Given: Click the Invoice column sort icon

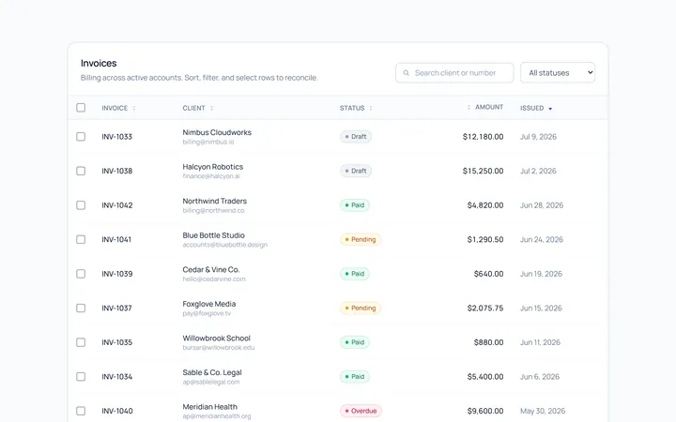Looking at the screenshot, I should click(x=134, y=108).
